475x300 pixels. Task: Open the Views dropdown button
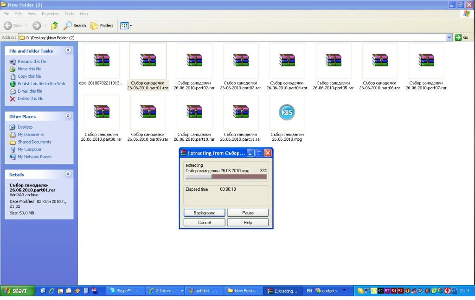coord(126,25)
